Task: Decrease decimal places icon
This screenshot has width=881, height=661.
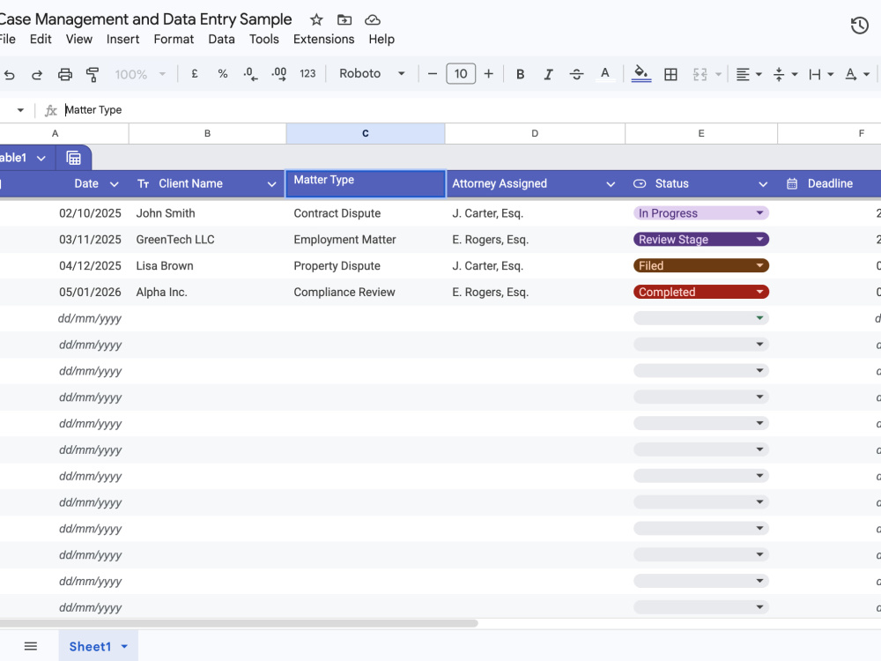Action: coord(250,74)
